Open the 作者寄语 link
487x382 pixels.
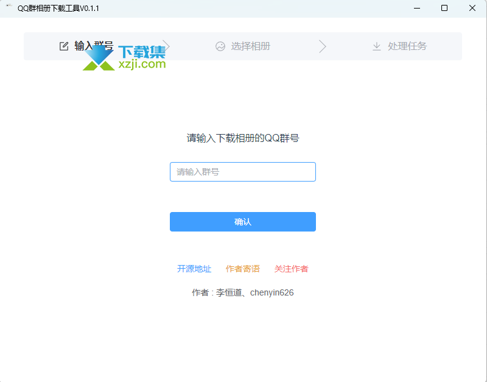click(243, 269)
